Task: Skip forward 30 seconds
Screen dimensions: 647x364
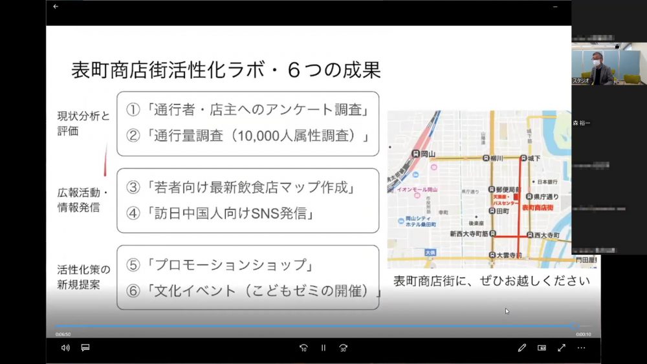Action: click(344, 348)
